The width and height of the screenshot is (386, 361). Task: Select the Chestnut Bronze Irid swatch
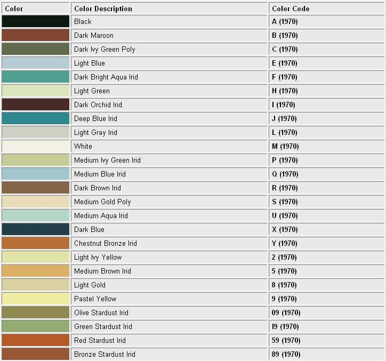pos(35,243)
